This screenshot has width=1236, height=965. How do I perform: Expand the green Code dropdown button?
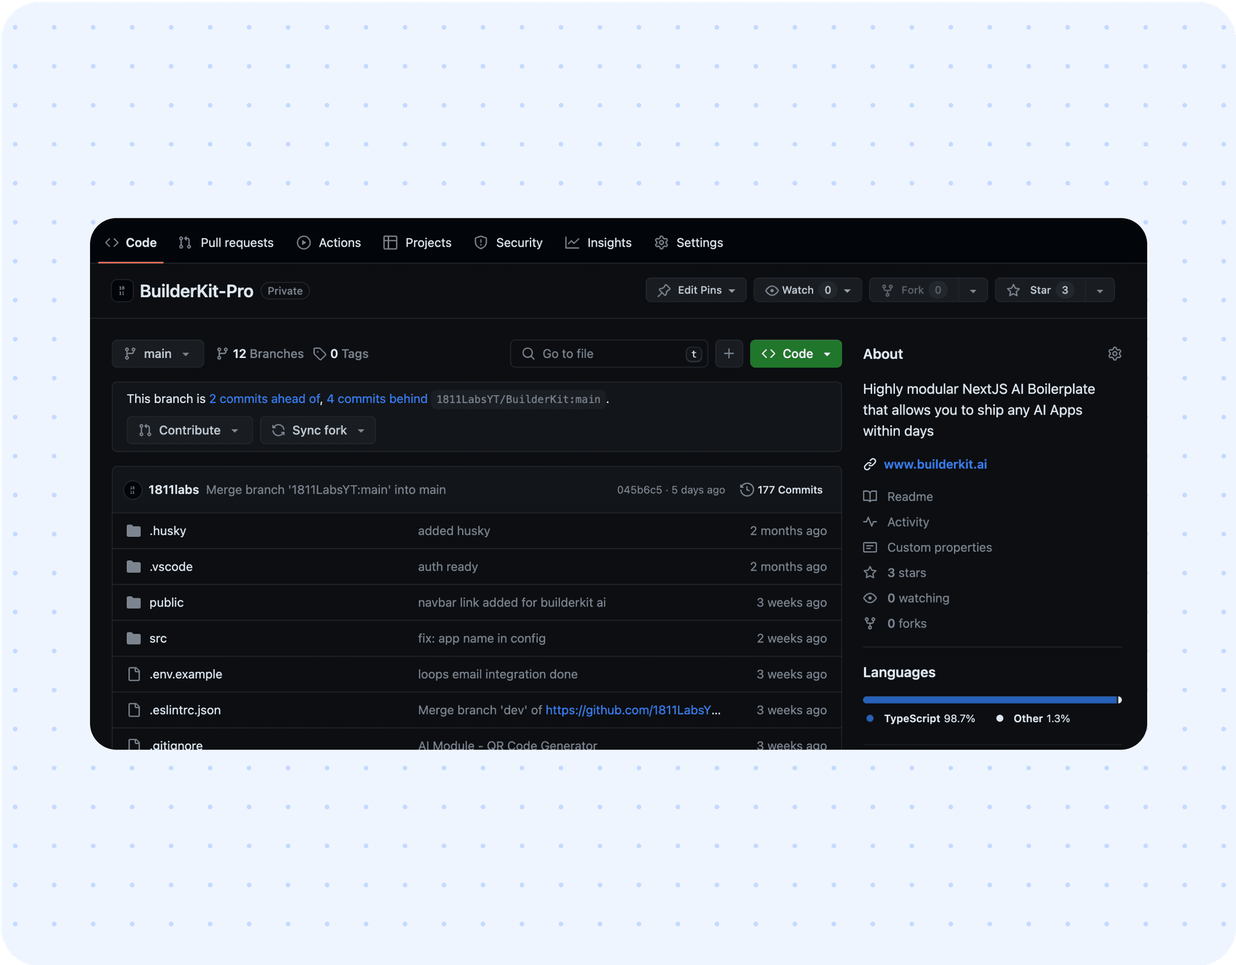coord(796,353)
